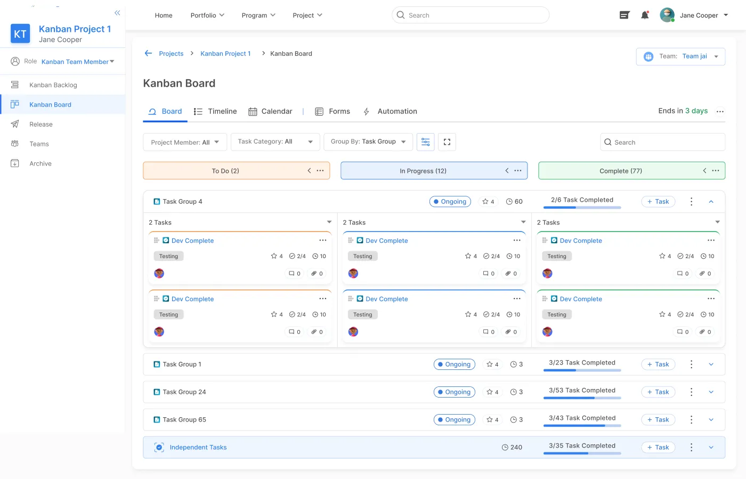Switch to the Board tab
Viewport: 746px width, 479px height.
pos(165,111)
